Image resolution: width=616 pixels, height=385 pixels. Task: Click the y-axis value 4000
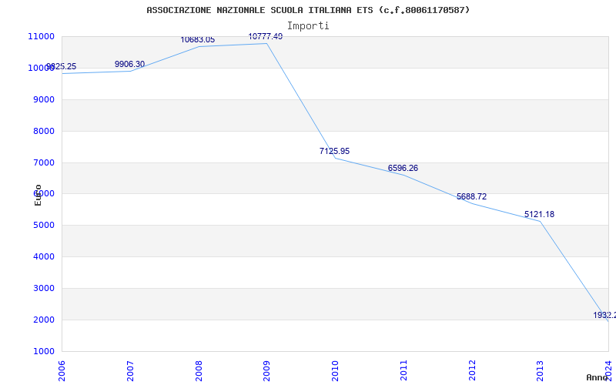point(44,256)
